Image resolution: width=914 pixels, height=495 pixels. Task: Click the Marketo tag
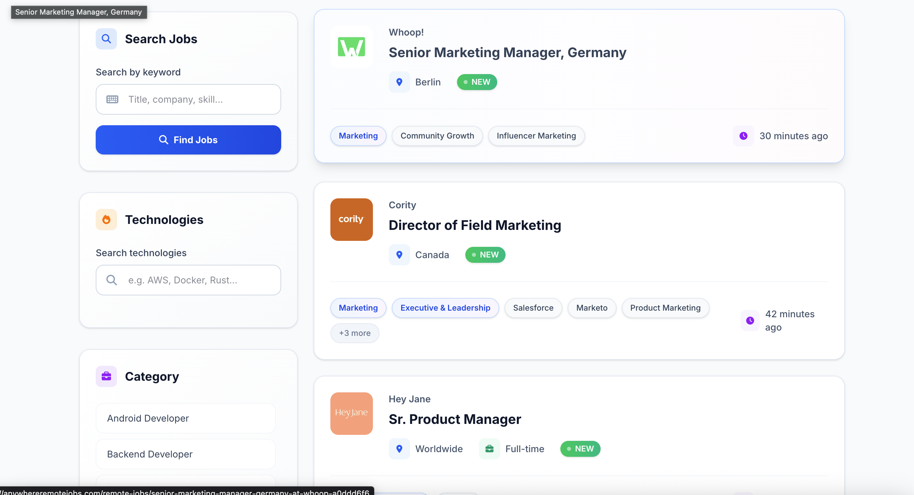[x=592, y=308]
